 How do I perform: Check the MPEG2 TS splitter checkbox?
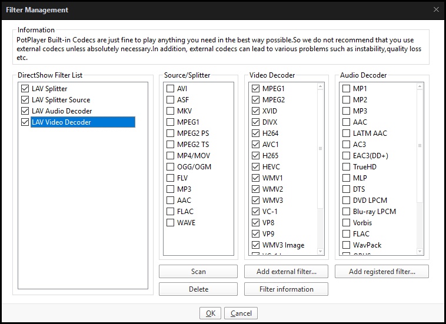[171, 145]
